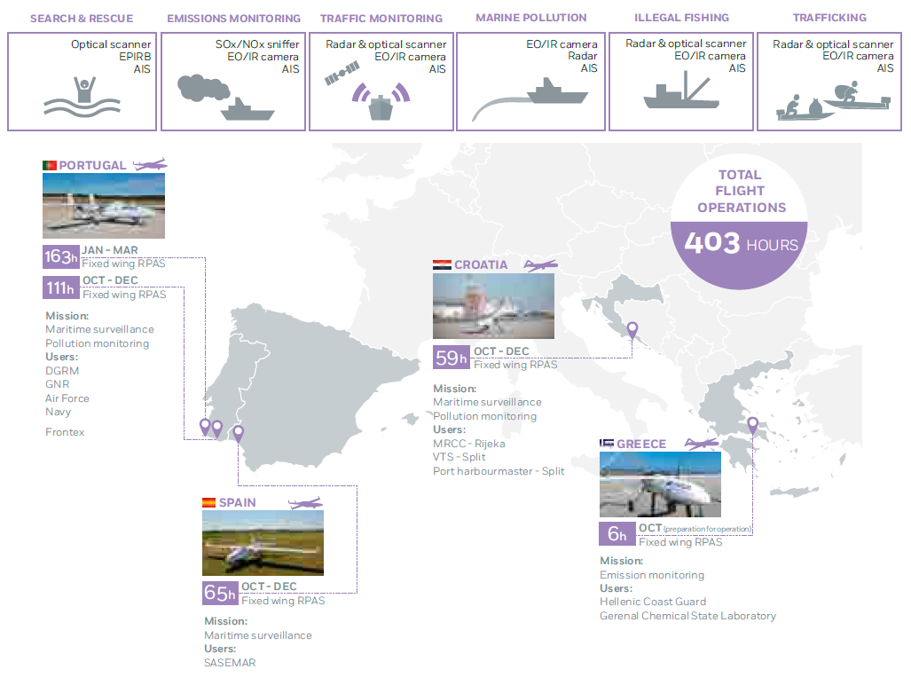The image size is (911, 693).
Task: Open the Spain drone photo
Action: coord(263,543)
